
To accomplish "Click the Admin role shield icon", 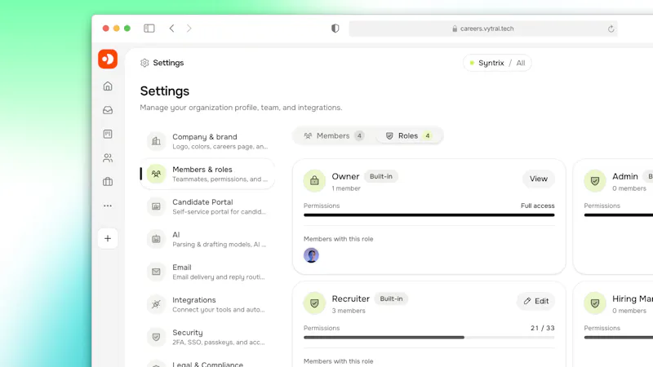I will tap(595, 180).
